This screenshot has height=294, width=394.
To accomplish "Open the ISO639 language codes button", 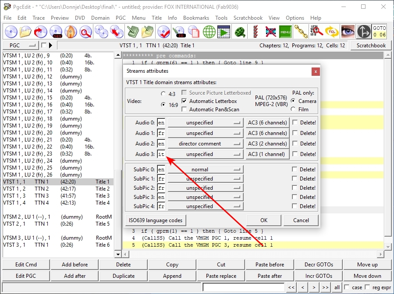I will 156,220.
